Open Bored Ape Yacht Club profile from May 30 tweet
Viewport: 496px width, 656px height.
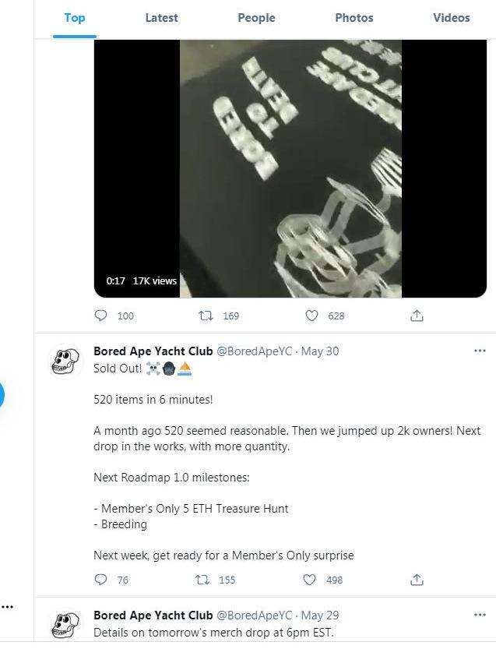coord(153,351)
